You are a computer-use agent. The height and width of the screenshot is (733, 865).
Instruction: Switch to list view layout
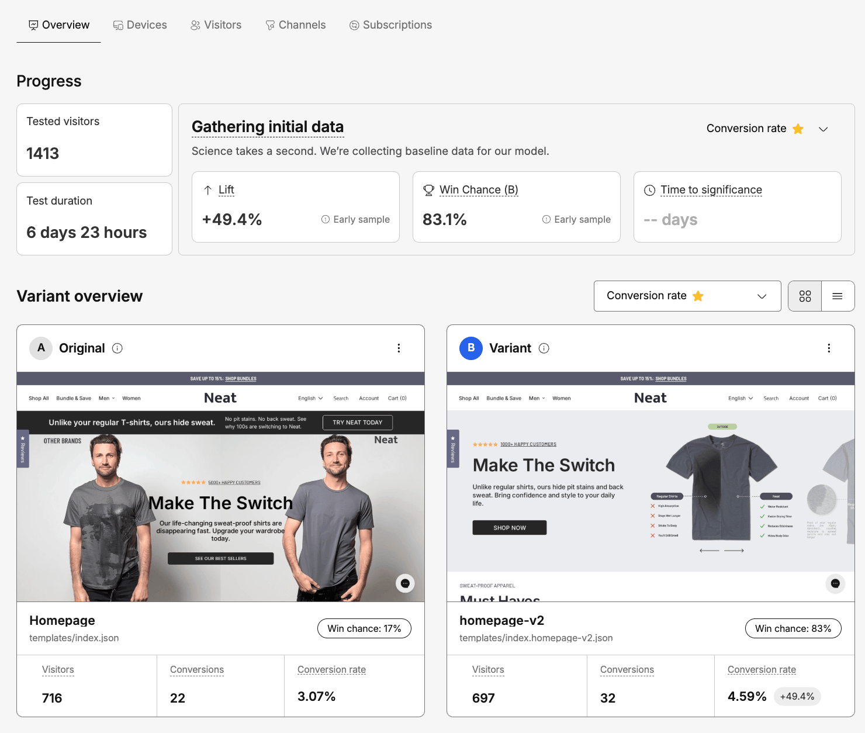coord(838,296)
